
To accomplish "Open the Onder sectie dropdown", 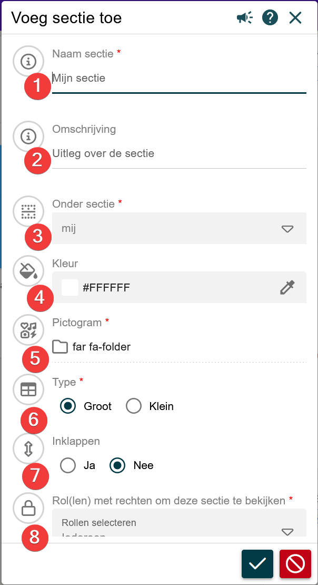I will coord(179,228).
